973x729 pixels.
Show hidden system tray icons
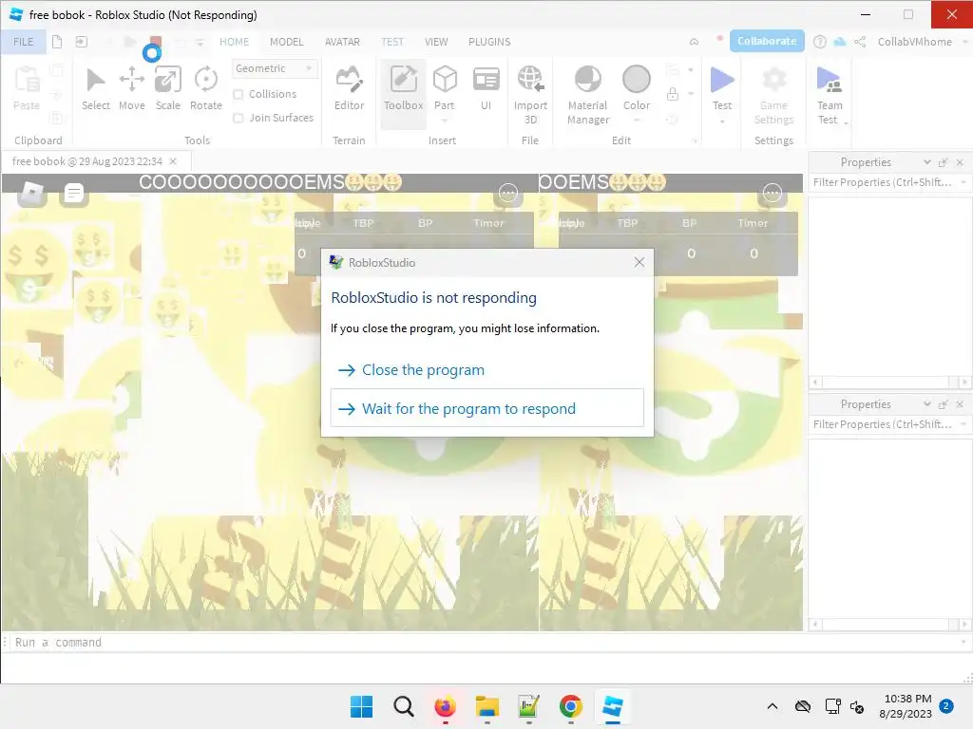point(772,706)
